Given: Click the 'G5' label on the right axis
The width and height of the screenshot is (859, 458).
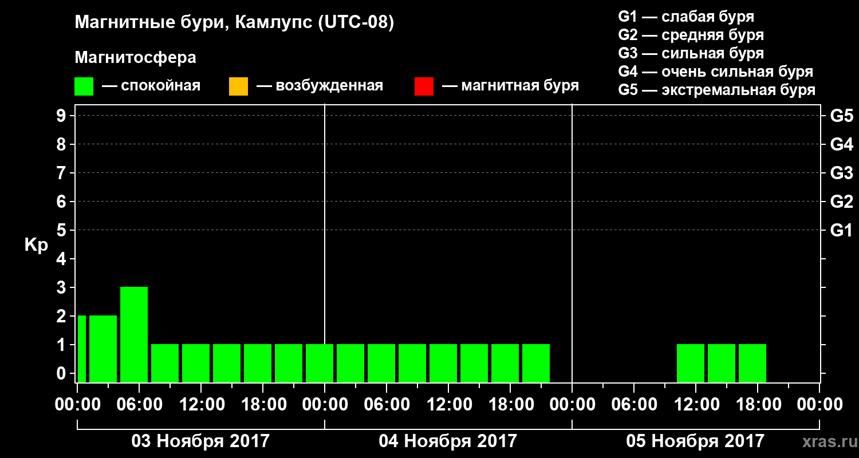Looking at the screenshot, I should pos(842,116).
